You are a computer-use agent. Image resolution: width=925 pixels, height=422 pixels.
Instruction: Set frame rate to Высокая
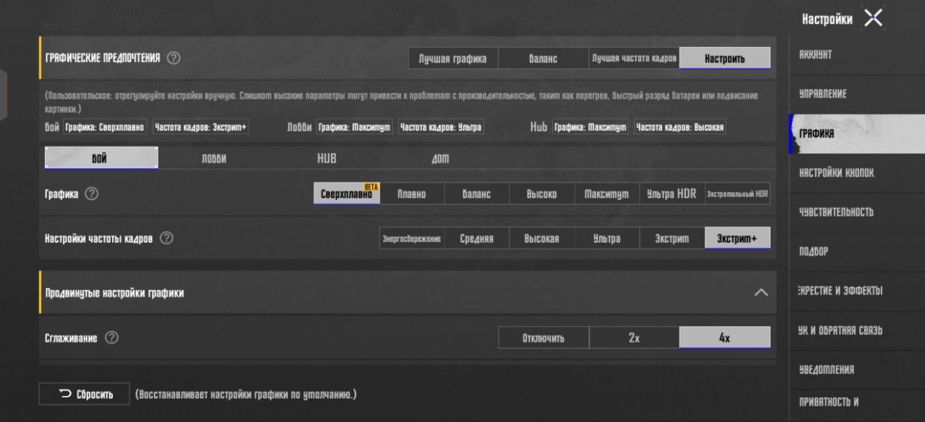click(x=542, y=238)
